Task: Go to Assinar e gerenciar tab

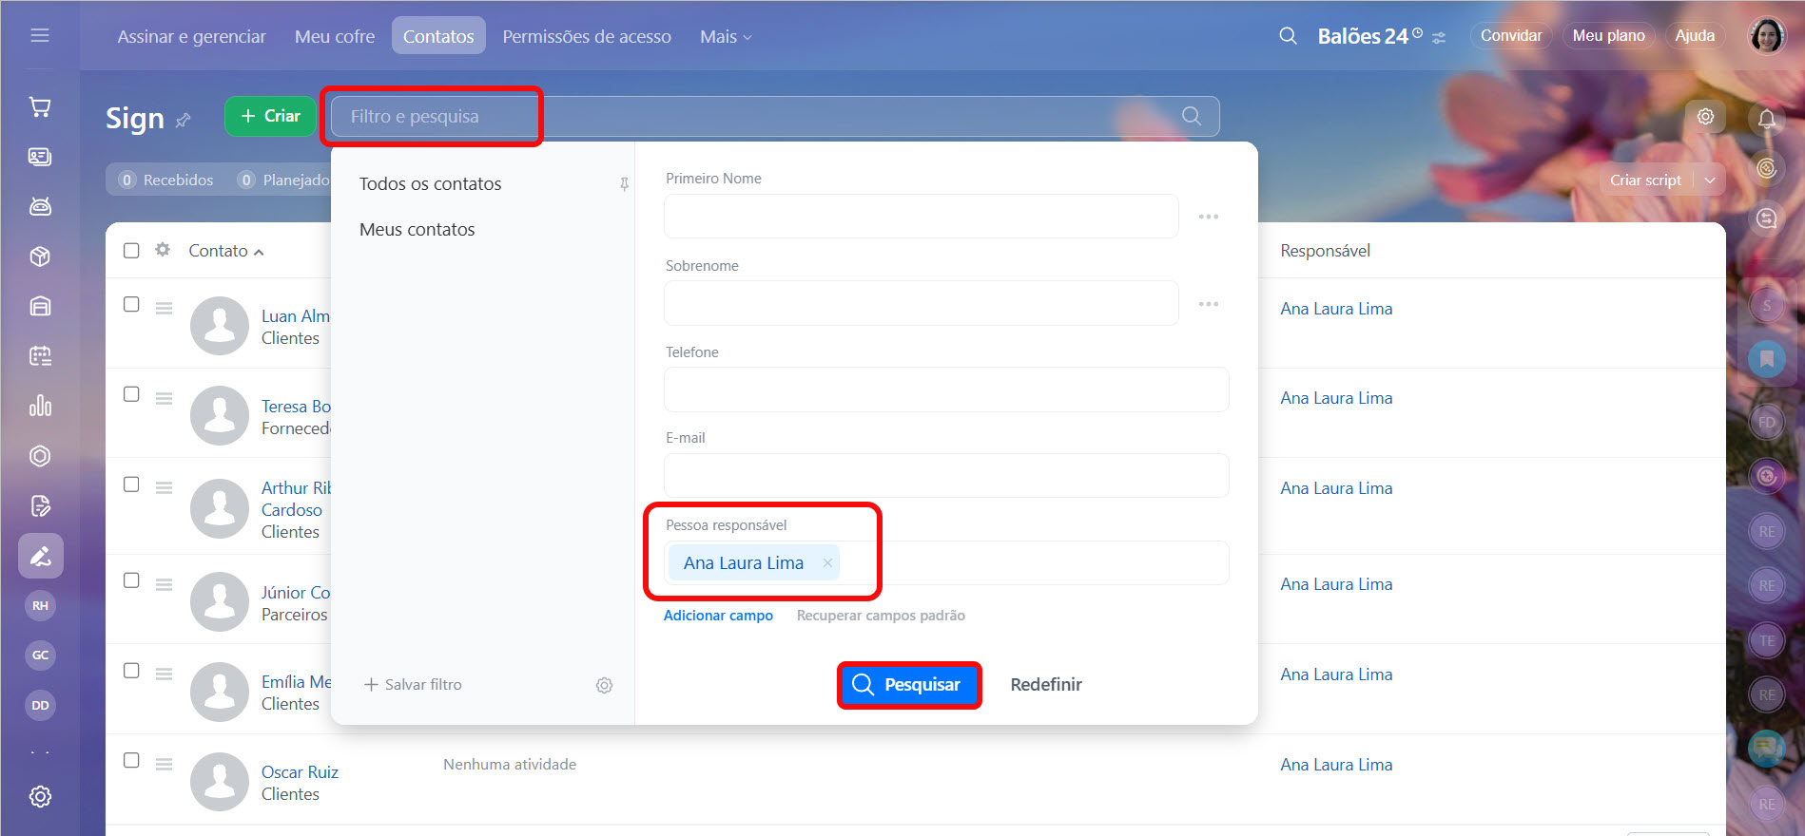Action: tap(192, 36)
